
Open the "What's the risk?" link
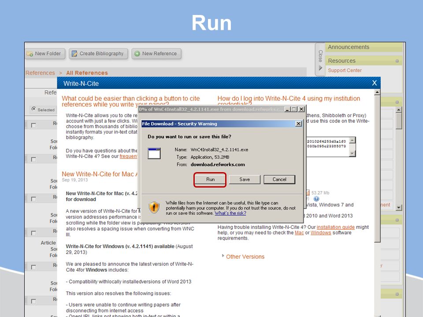[x=230, y=213]
